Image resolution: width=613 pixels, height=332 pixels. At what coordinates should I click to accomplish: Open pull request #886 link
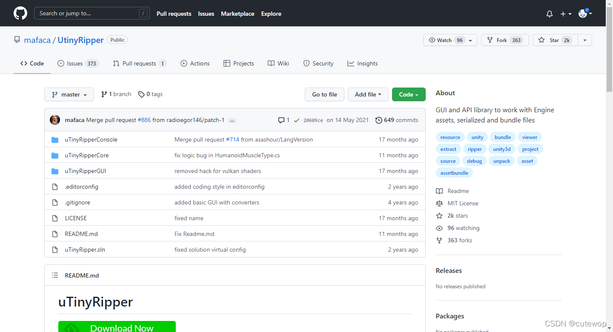tap(144, 120)
